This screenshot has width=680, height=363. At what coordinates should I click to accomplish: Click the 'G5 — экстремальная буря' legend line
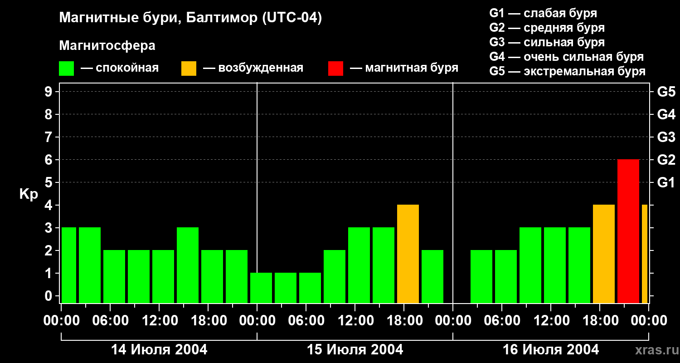click(568, 71)
